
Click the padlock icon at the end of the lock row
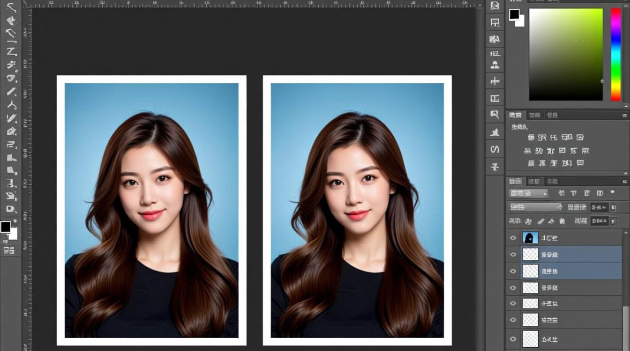[562, 221]
